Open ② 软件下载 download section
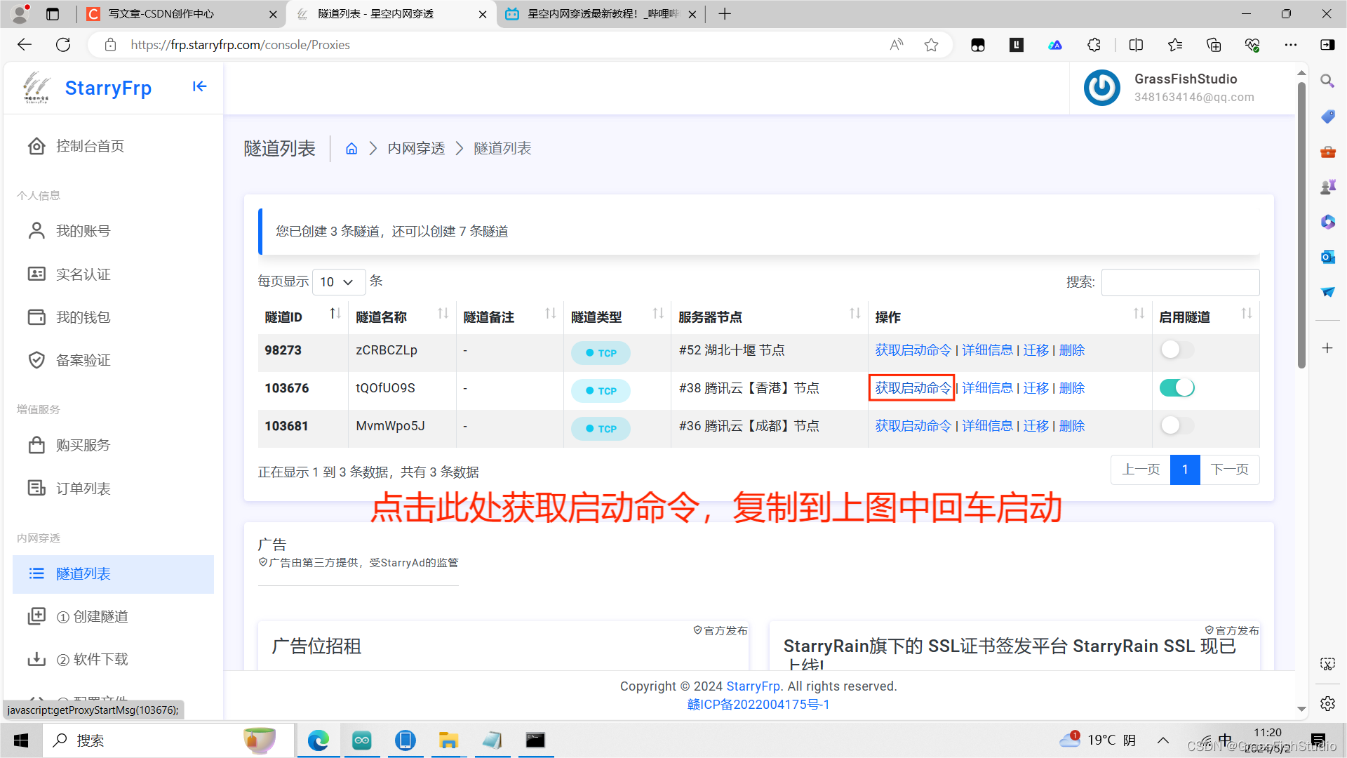Viewport: 1347px width, 758px height. tap(95, 659)
